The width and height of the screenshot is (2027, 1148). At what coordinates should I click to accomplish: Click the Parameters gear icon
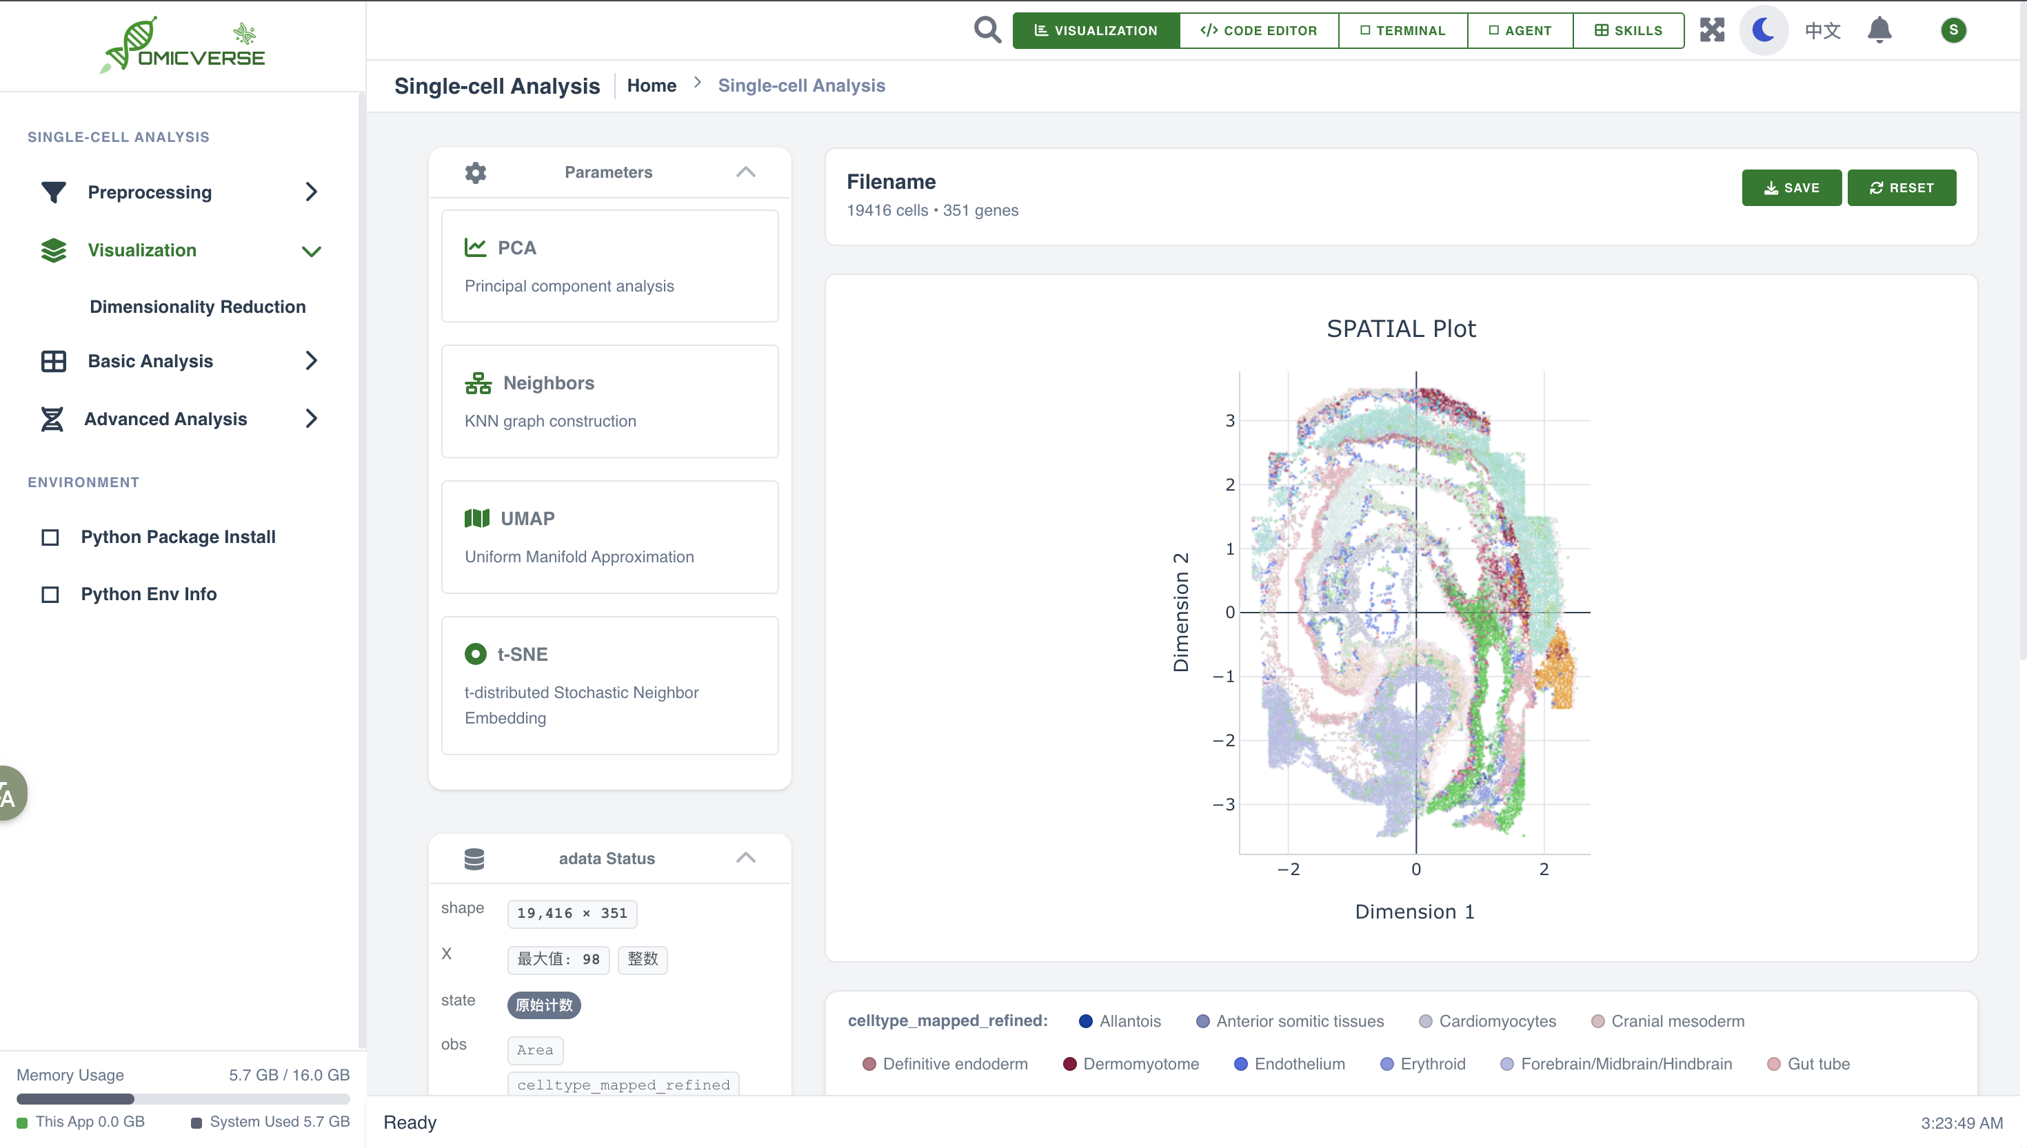(x=476, y=172)
